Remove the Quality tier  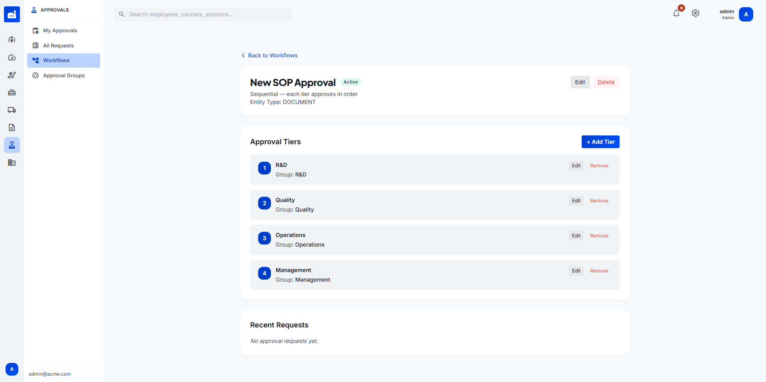[599, 201]
